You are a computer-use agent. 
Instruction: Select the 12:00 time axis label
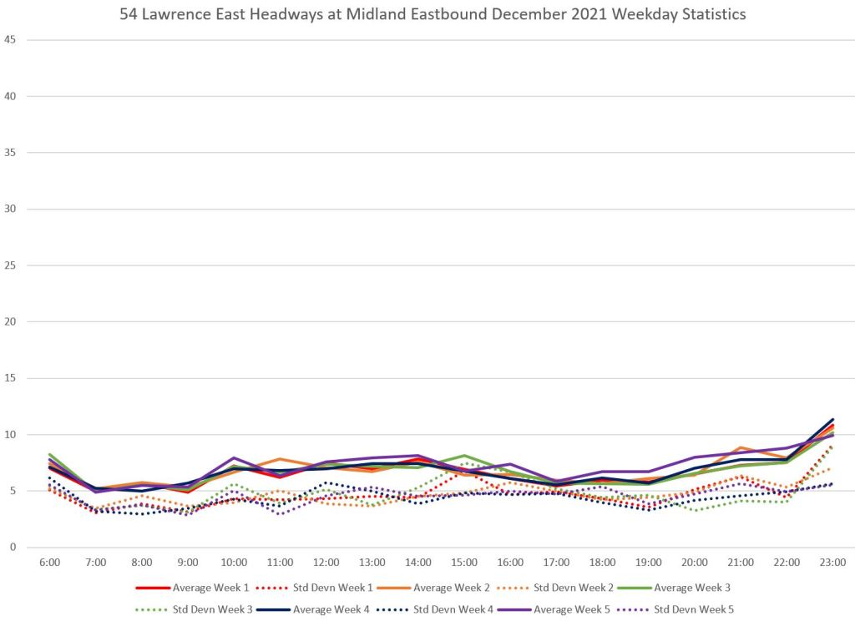(326, 563)
